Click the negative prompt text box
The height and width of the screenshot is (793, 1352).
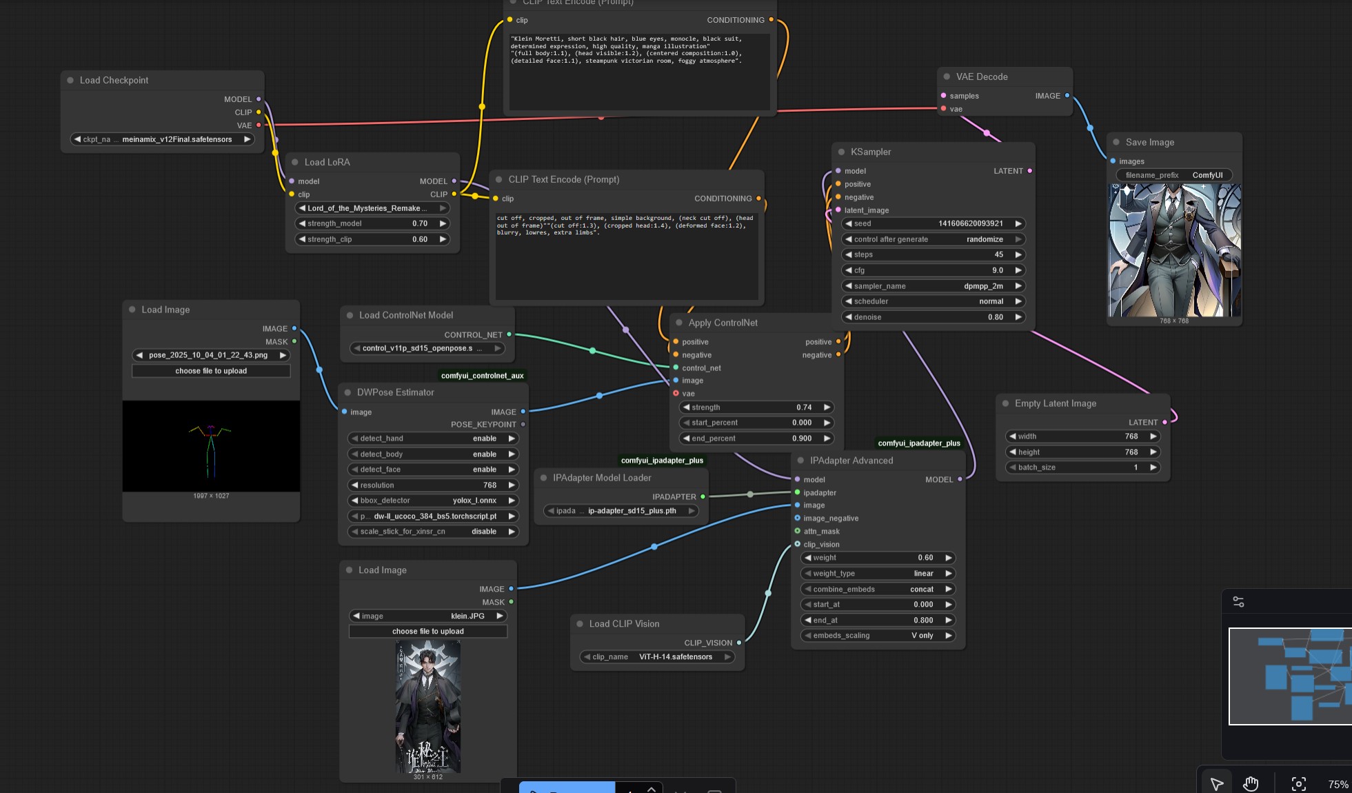point(627,257)
